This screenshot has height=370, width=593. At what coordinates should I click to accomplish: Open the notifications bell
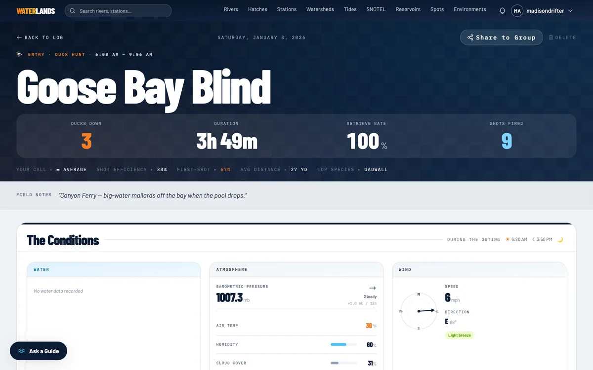pos(502,11)
